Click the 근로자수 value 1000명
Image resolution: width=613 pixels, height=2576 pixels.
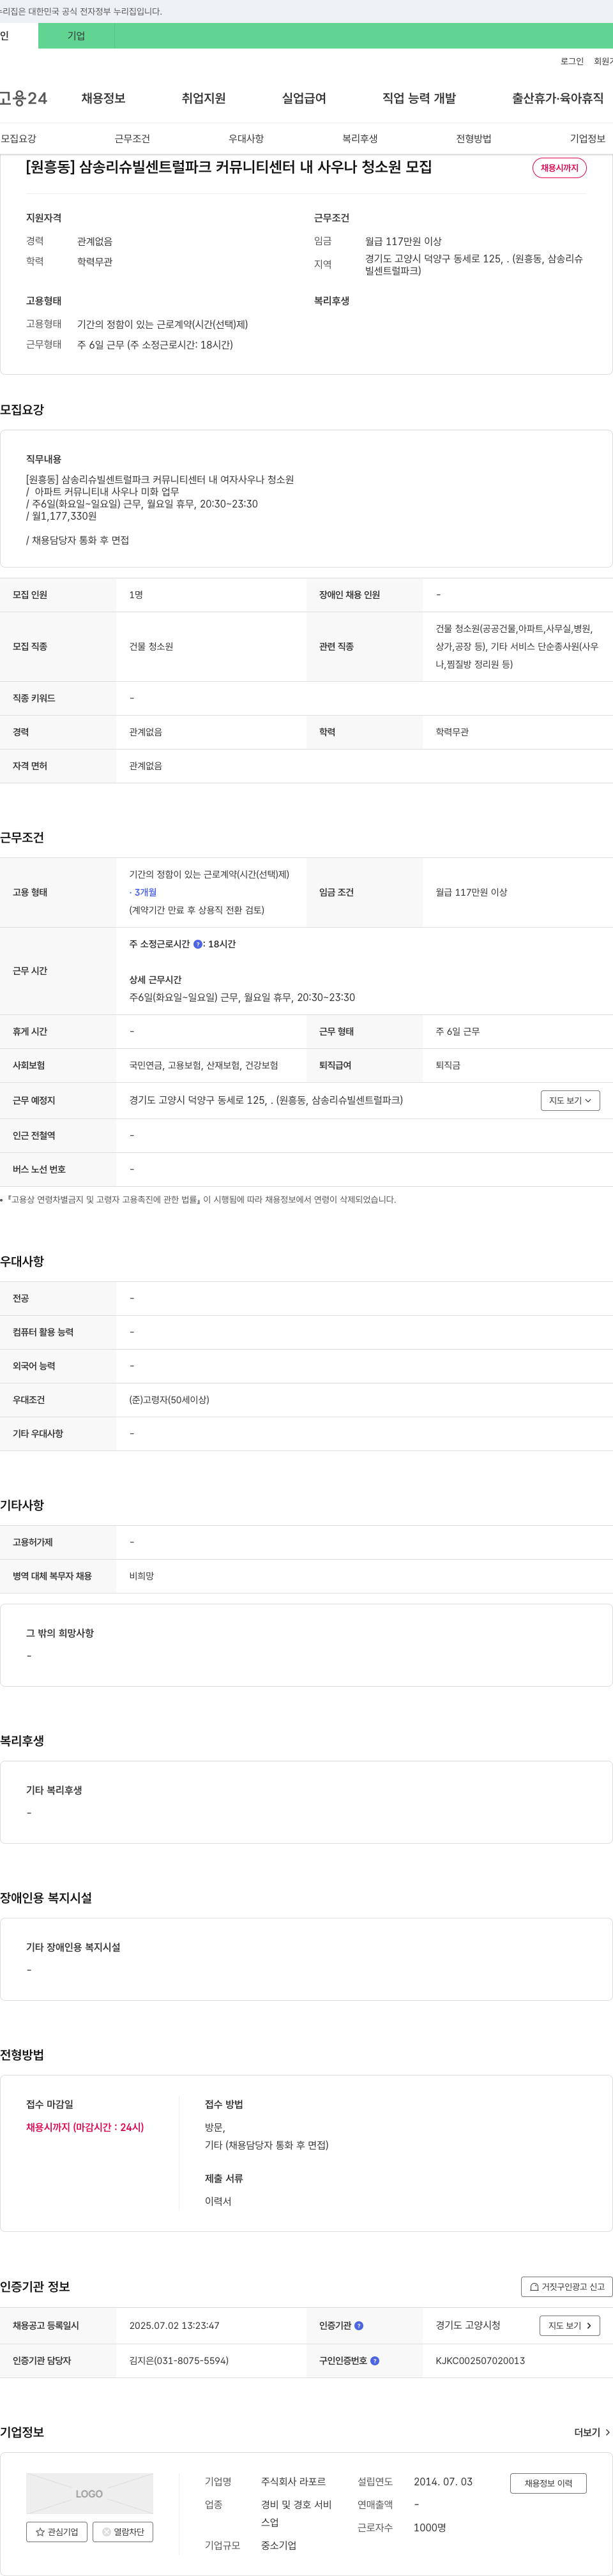click(430, 2528)
